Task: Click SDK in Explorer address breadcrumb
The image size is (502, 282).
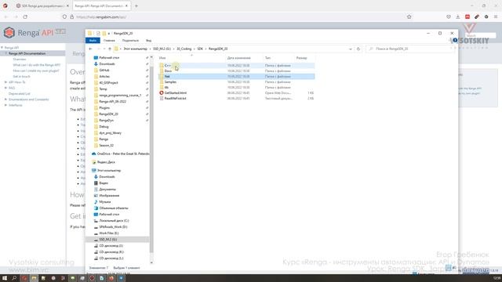Action: 200,49
